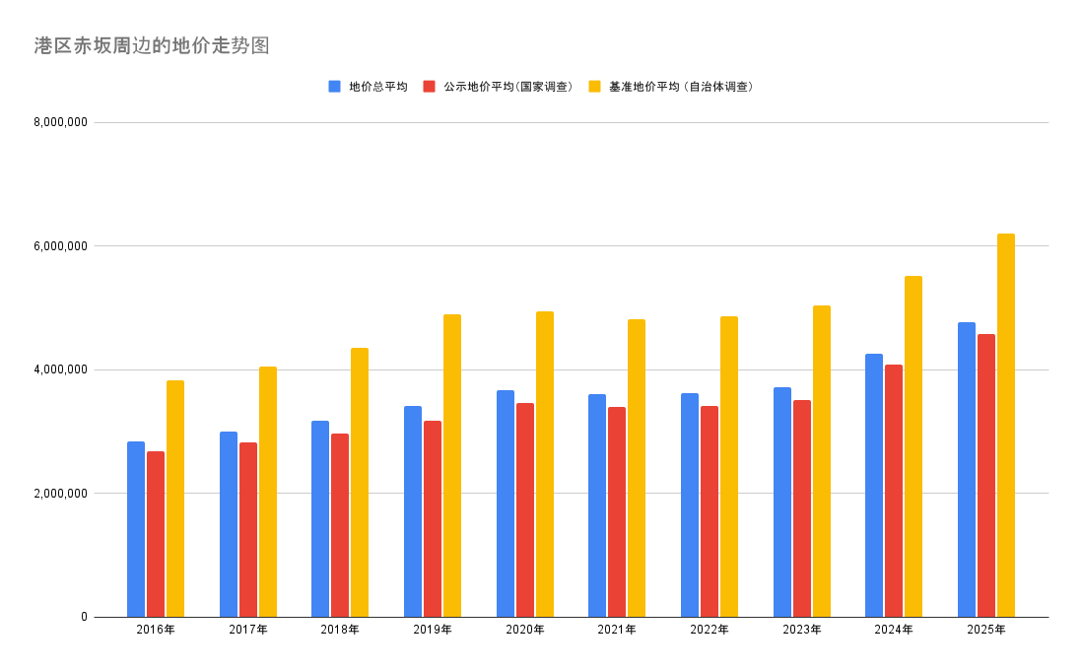This screenshot has height=670, width=1082.
Task: Click the 4,000,000 y-axis label
Action: [x=60, y=369]
